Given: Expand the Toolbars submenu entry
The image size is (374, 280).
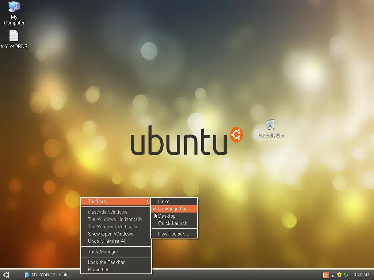Looking at the screenshot, I should pos(116,201).
